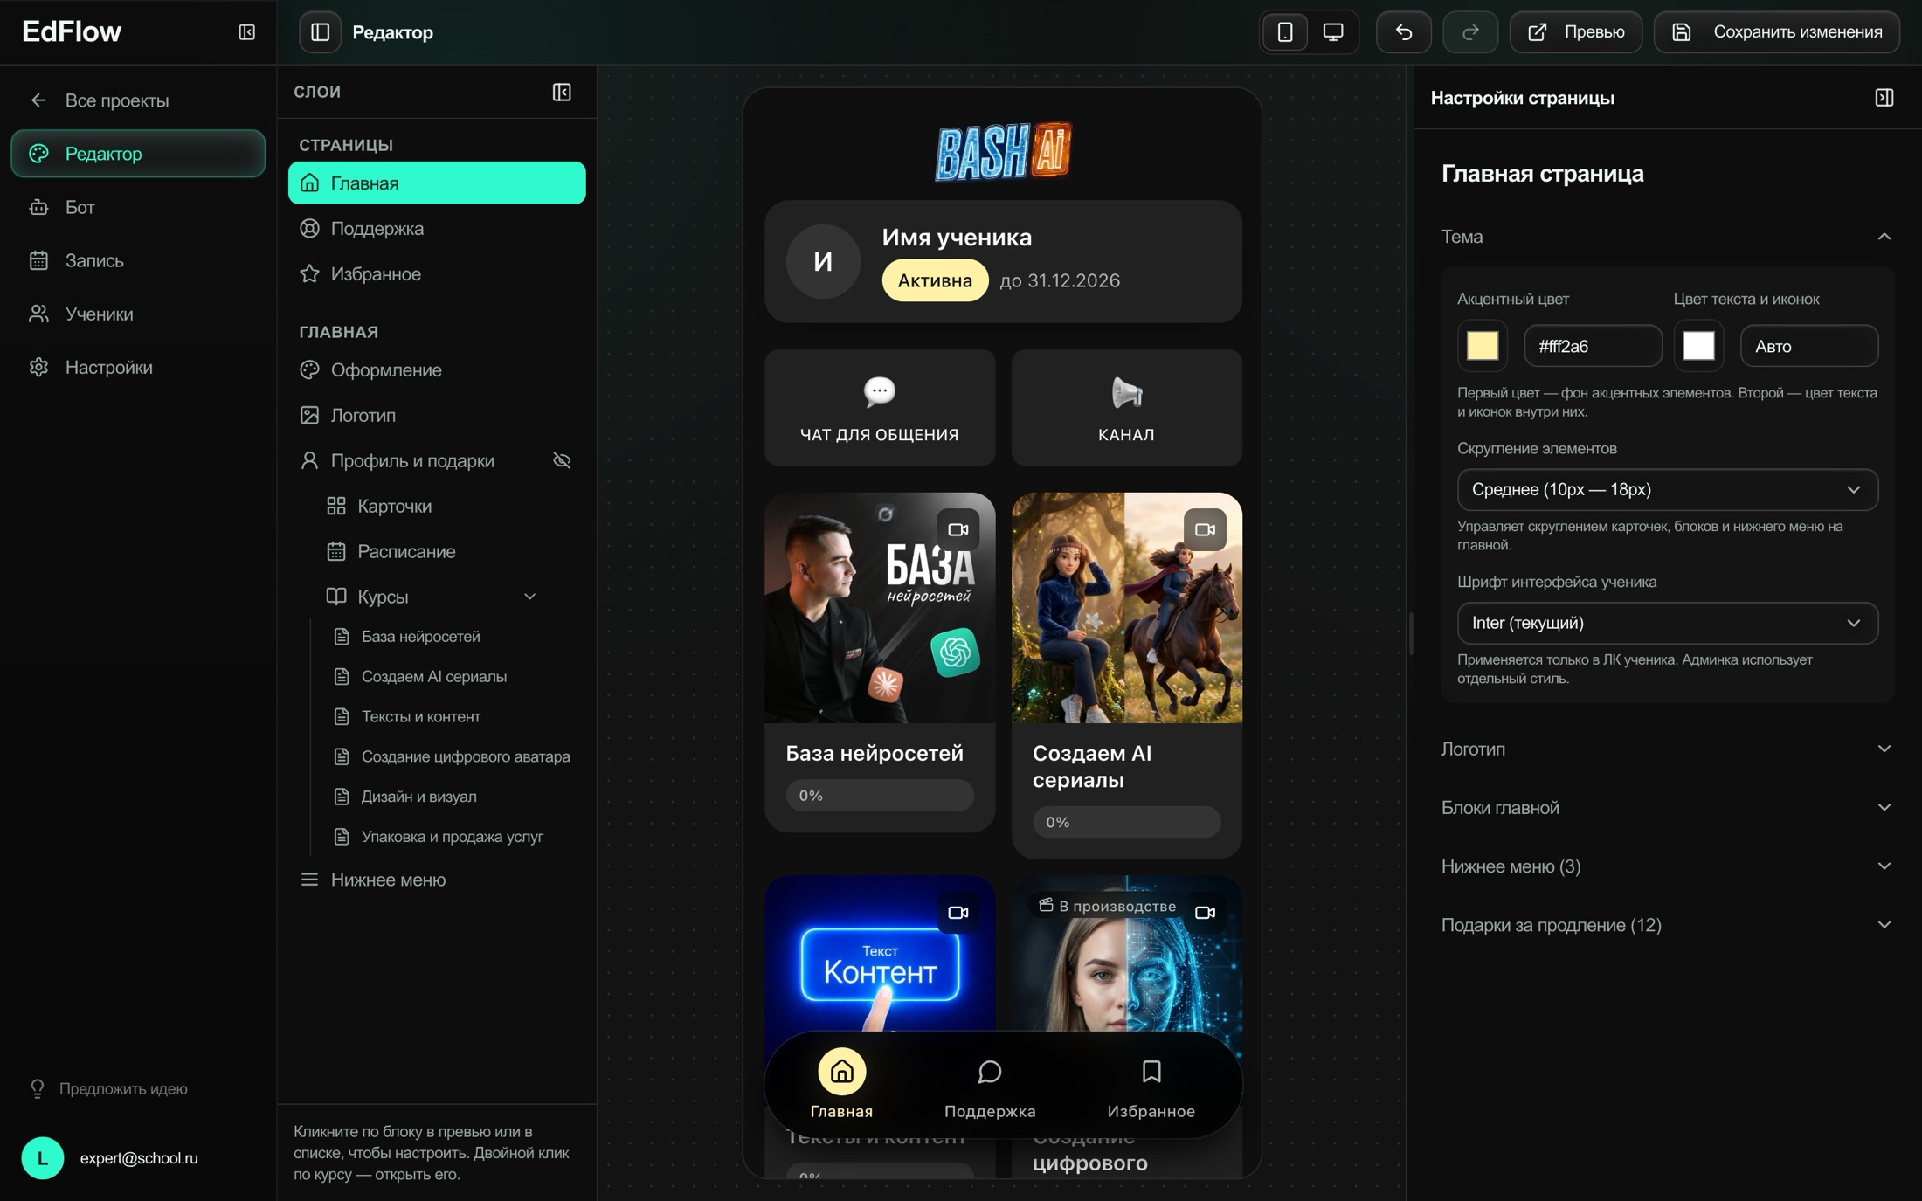1922x1201 pixels.
Task: Select the Карточки layer
Action: pos(450,507)
